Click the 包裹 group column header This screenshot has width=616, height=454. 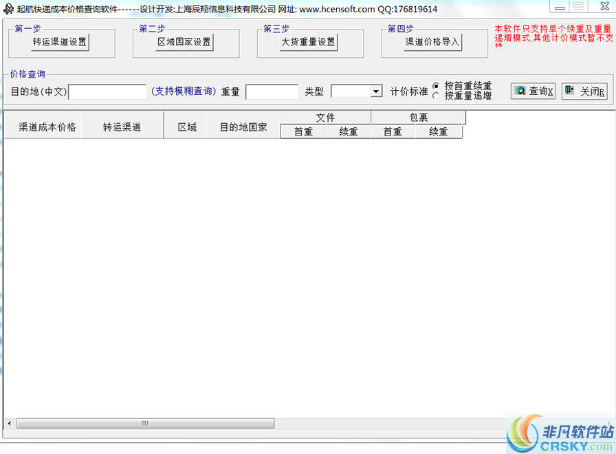coord(418,118)
